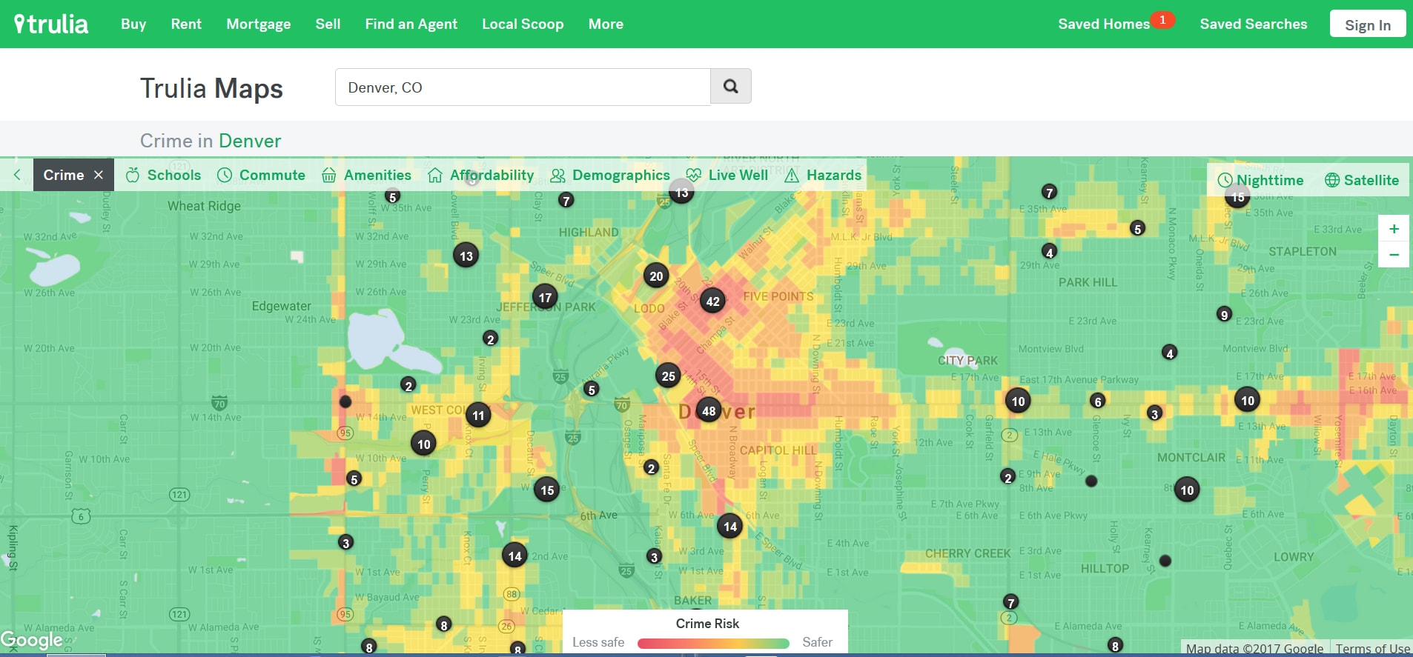Click the crime cluster marker 42
Screen dimensions: 1413x657
(712, 301)
